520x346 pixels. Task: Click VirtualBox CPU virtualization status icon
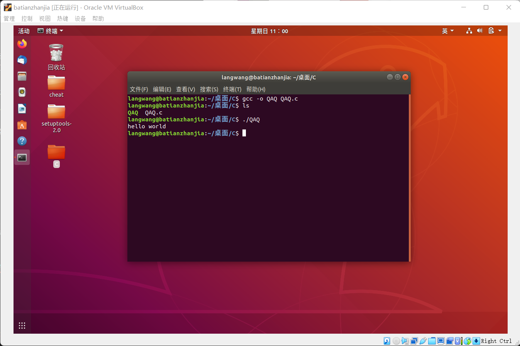[x=458, y=341]
